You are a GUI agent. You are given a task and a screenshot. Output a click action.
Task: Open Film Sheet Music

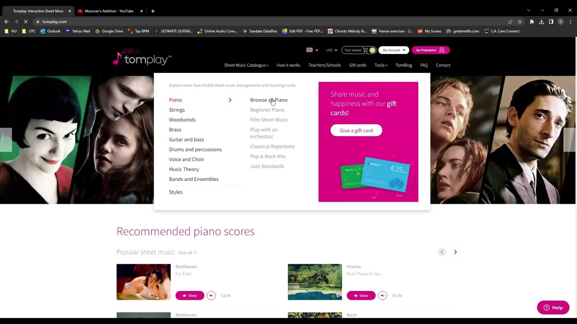point(269,120)
